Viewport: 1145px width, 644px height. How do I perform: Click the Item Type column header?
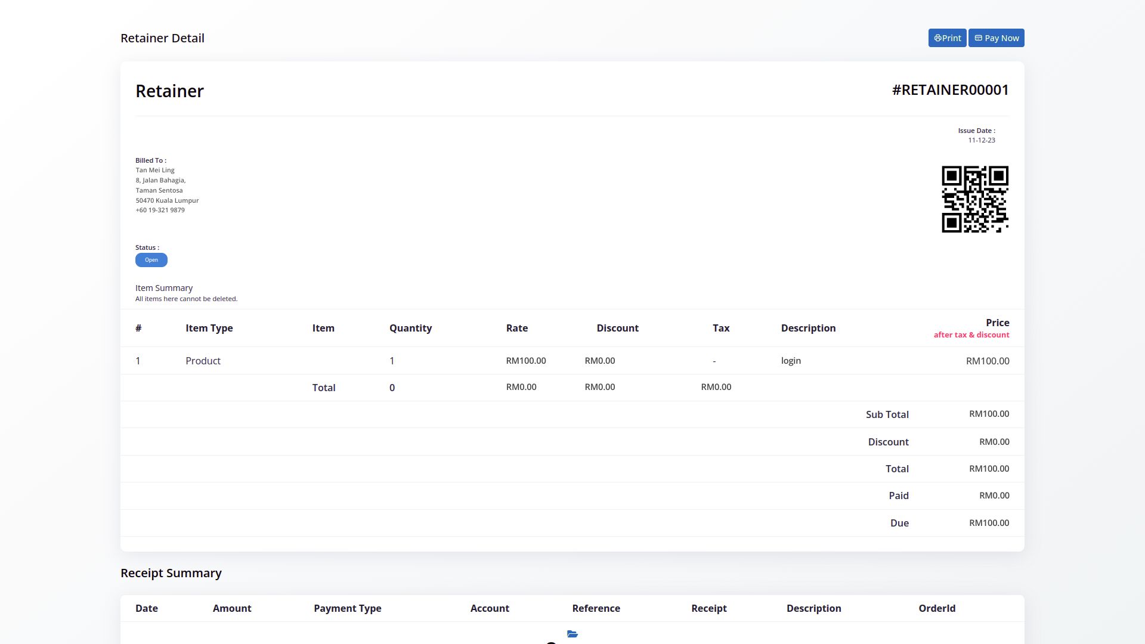pyautogui.click(x=209, y=328)
